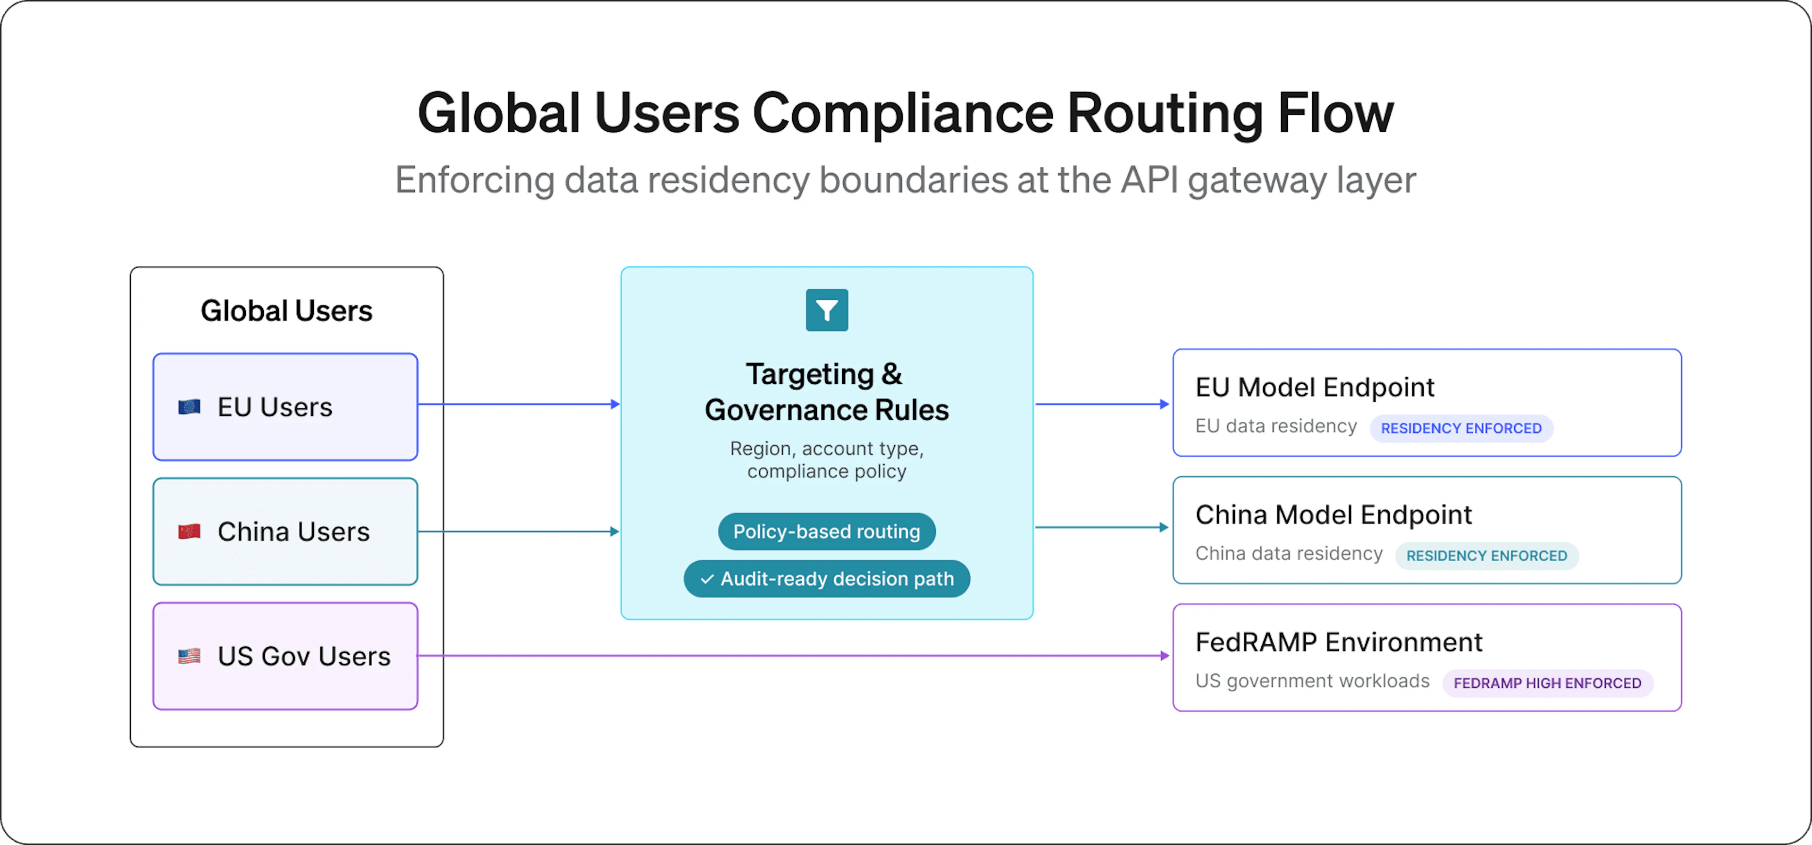The image size is (1812, 845).
Task: Select the China Users box
Action: [x=285, y=532]
